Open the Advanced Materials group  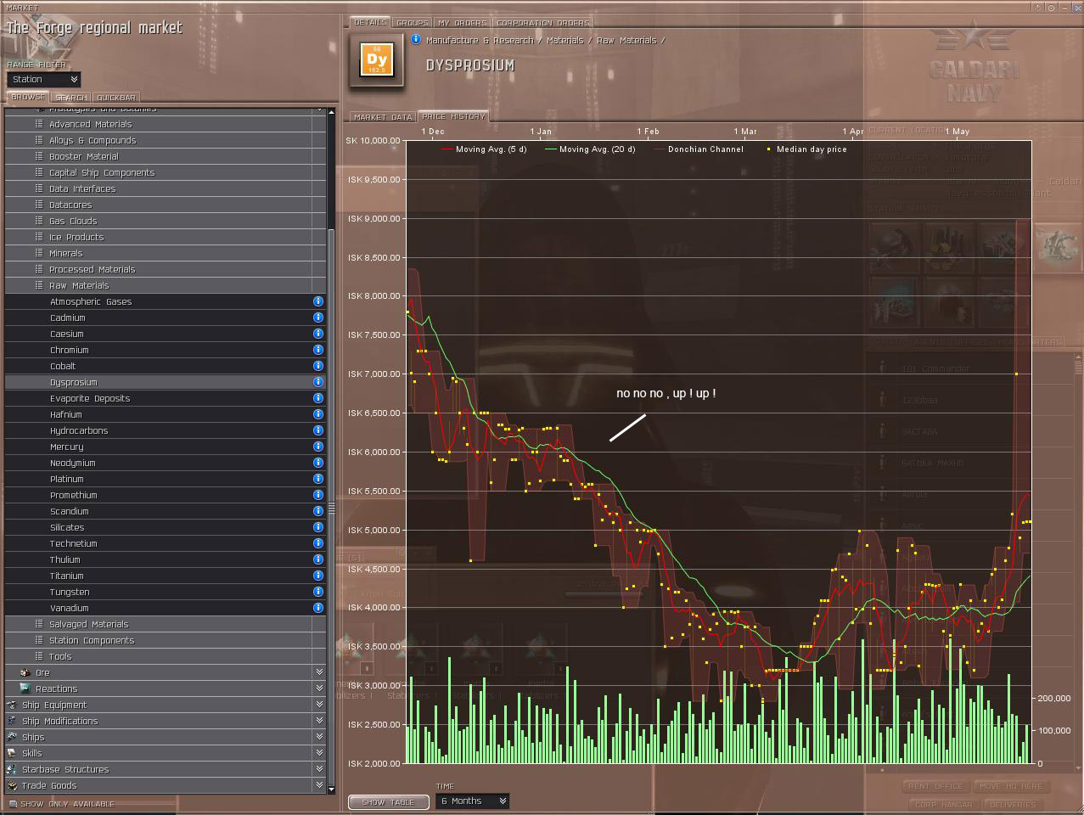[x=166, y=124]
